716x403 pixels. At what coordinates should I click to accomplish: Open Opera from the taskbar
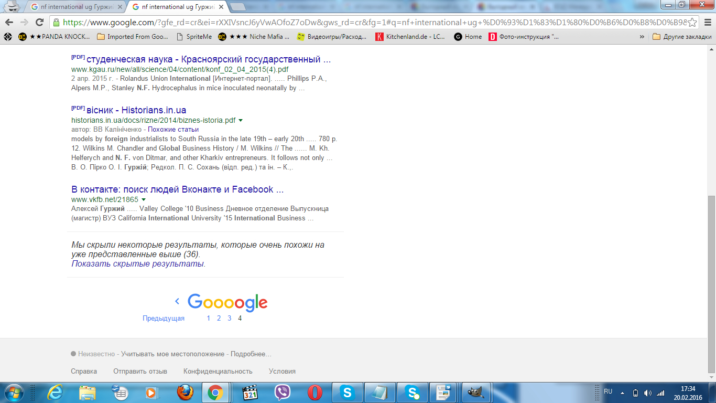point(314,393)
